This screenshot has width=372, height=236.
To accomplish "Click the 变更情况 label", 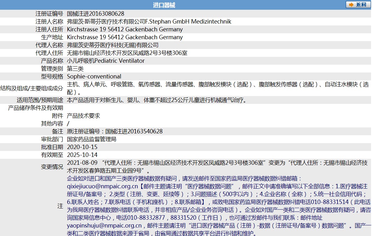I will (52, 167).
